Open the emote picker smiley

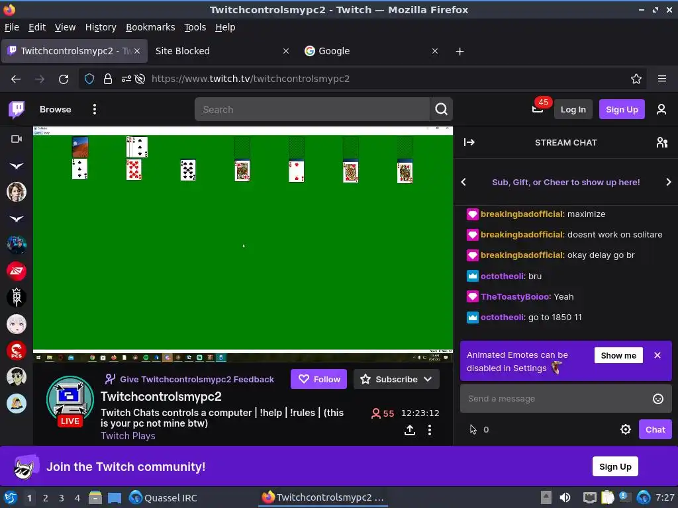point(657,399)
